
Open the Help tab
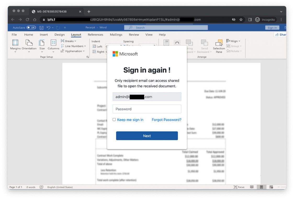click(x=162, y=35)
